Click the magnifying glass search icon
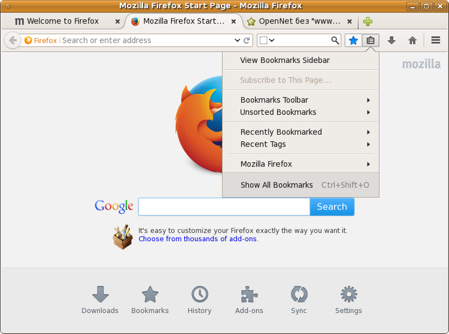 [335, 40]
